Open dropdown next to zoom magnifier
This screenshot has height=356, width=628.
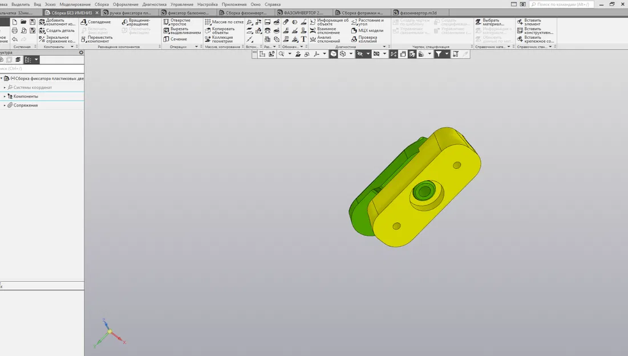click(290, 54)
